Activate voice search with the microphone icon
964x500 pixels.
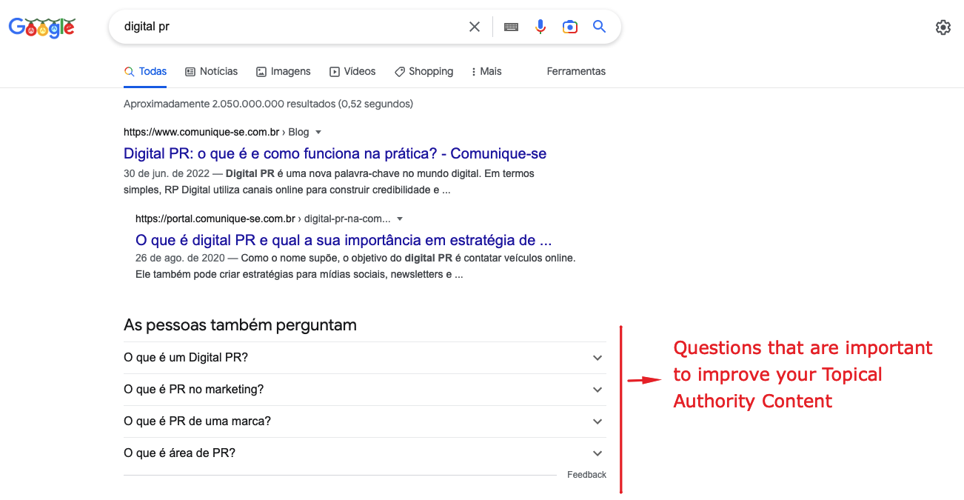tap(540, 26)
